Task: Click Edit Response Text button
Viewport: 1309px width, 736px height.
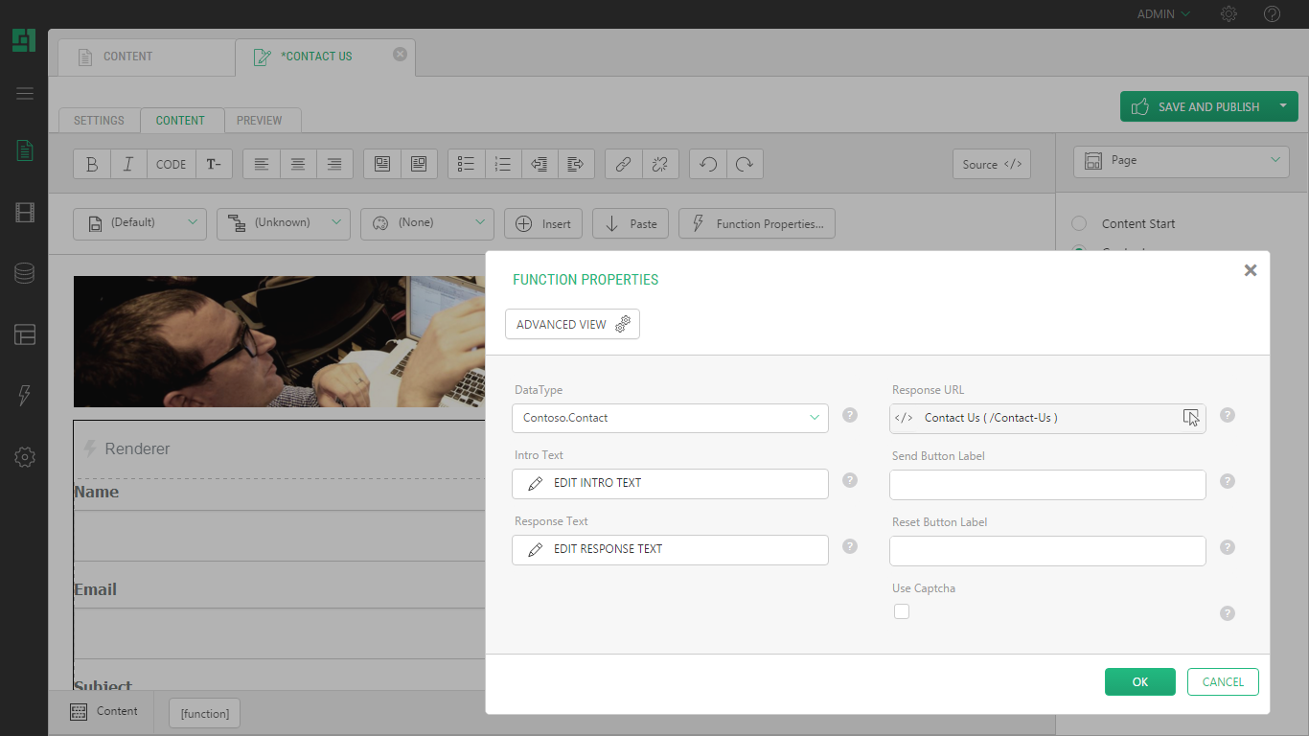Action: click(670, 549)
